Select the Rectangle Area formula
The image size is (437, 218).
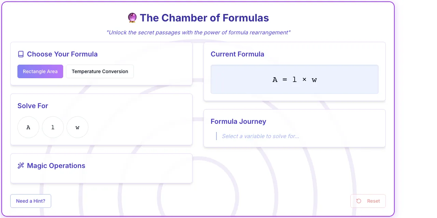(40, 71)
